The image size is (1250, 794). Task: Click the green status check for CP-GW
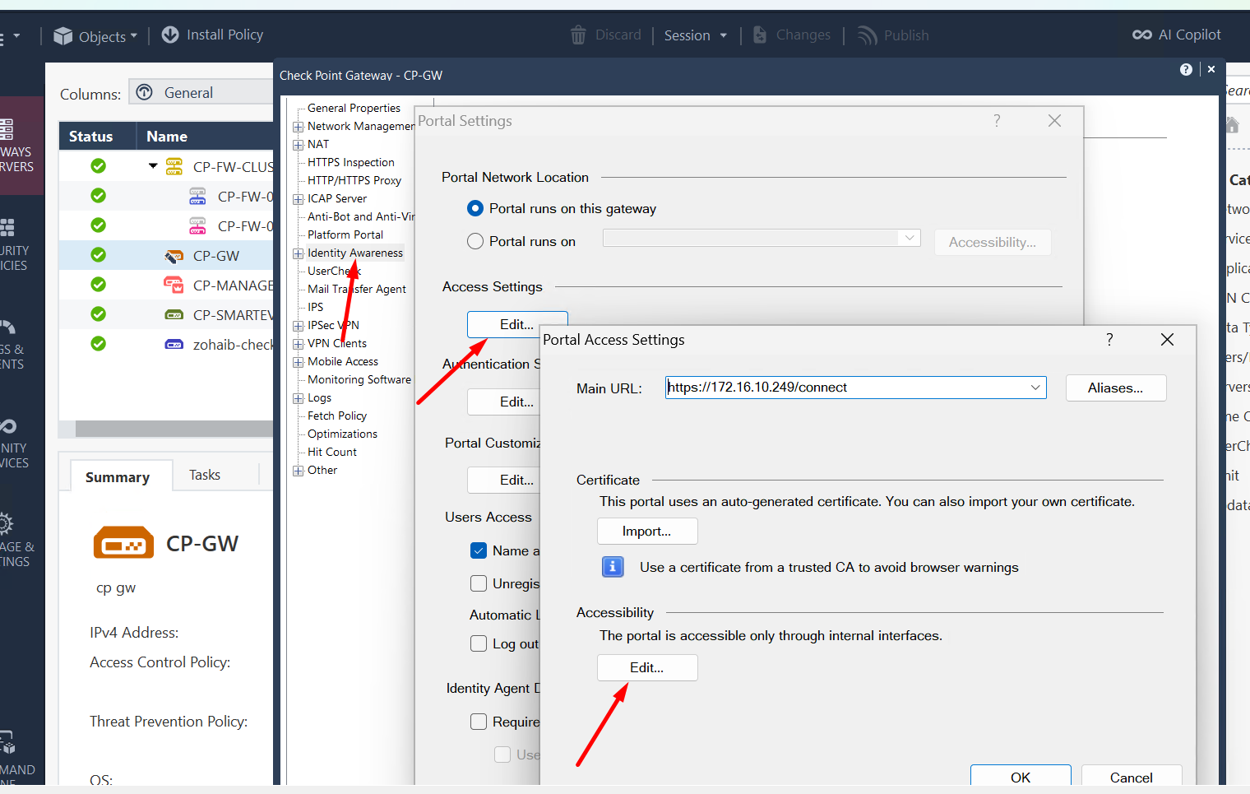99,255
